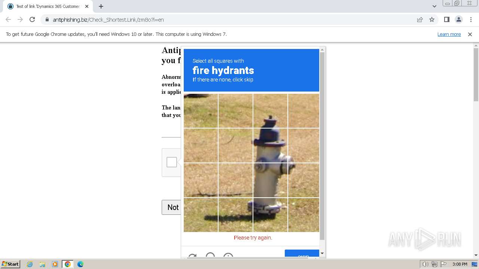View site security lock info
The height and width of the screenshot is (269, 479).
[x=47, y=19]
